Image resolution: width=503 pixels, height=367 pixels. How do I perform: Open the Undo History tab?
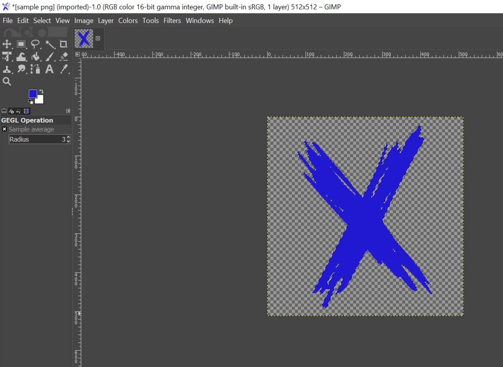coord(19,111)
